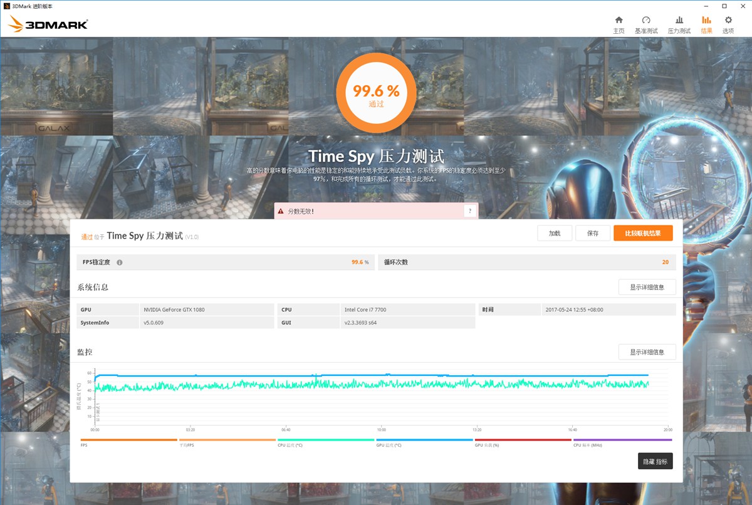
Task: Maximize the 3DMark window
Action: [x=724, y=6]
